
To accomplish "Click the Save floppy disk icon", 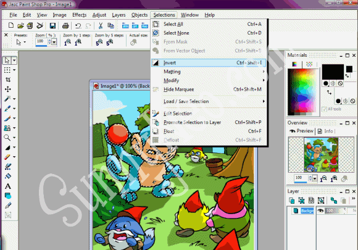I will 52,25.
